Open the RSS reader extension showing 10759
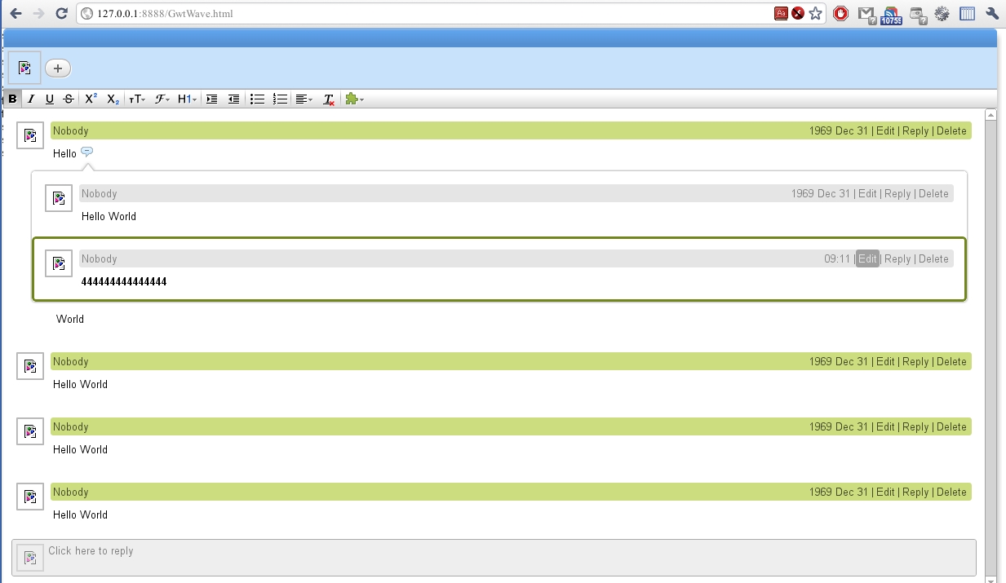The image size is (1006, 583). [891, 14]
